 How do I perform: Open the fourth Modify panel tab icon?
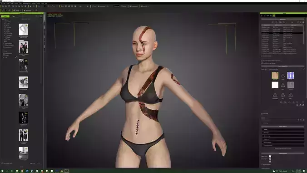pos(271,15)
